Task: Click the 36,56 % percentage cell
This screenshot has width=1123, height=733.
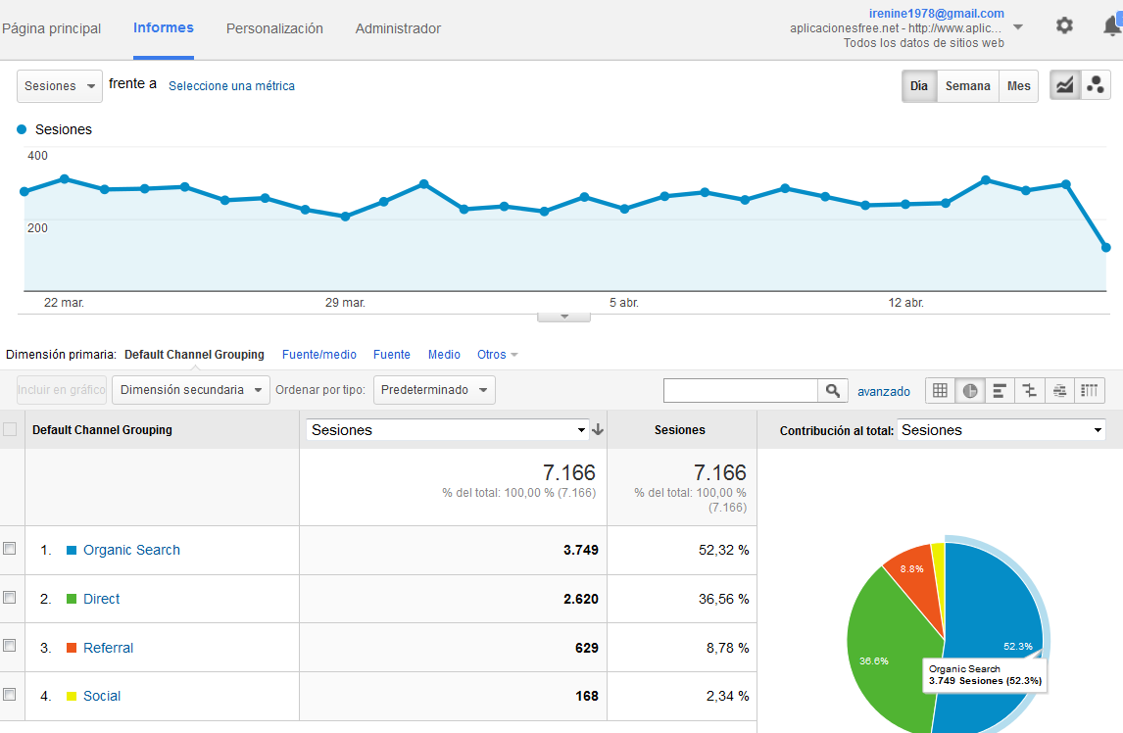Action: (x=724, y=599)
